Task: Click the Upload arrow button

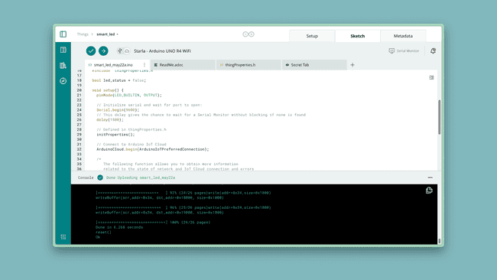Action: [103, 50]
